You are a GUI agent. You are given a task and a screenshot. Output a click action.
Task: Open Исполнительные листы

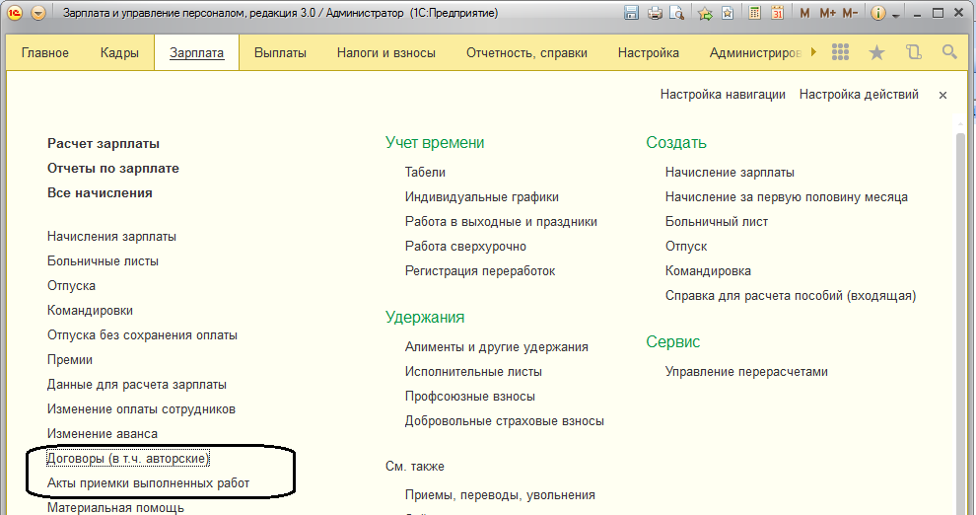473,372
